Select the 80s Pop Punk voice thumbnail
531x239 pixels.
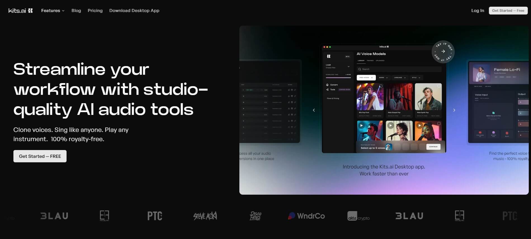(370, 96)
